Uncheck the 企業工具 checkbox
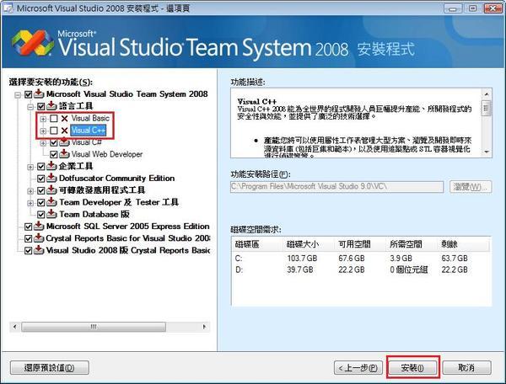Image resolution: width=506 pixels, height=384 pixels. pyautogui.click(x=41, y=167)
